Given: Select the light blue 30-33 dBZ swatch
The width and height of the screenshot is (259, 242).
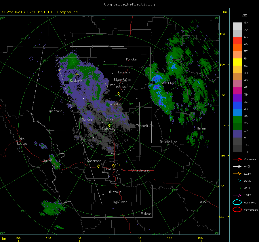Looking at the screenshot, I should tap(237, 113).
